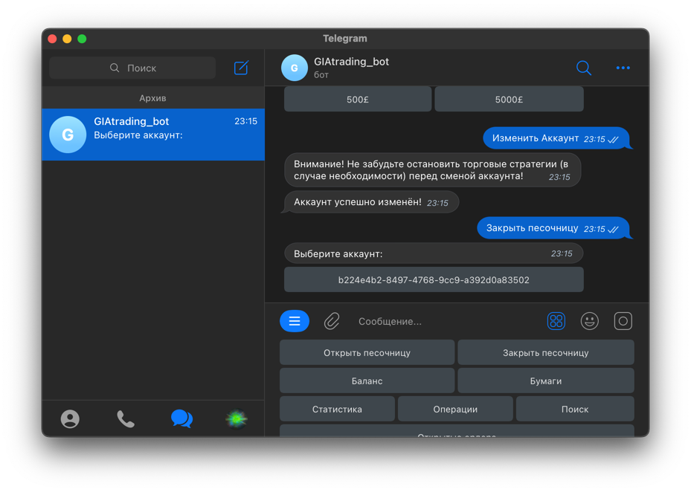Click the Баланс keyboard button
Viewport: 691px width, 492px height.
pyautogui.click(x=367, y=381)
